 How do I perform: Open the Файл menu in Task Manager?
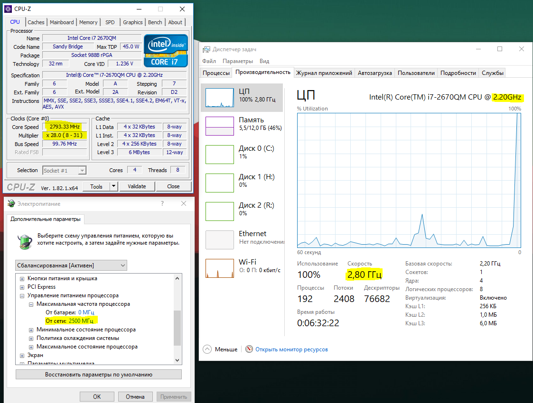209,61
